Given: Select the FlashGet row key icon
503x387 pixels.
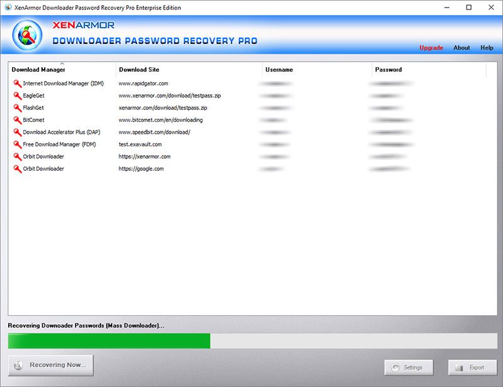Looking at the screenshot, I should coord(17,108).
